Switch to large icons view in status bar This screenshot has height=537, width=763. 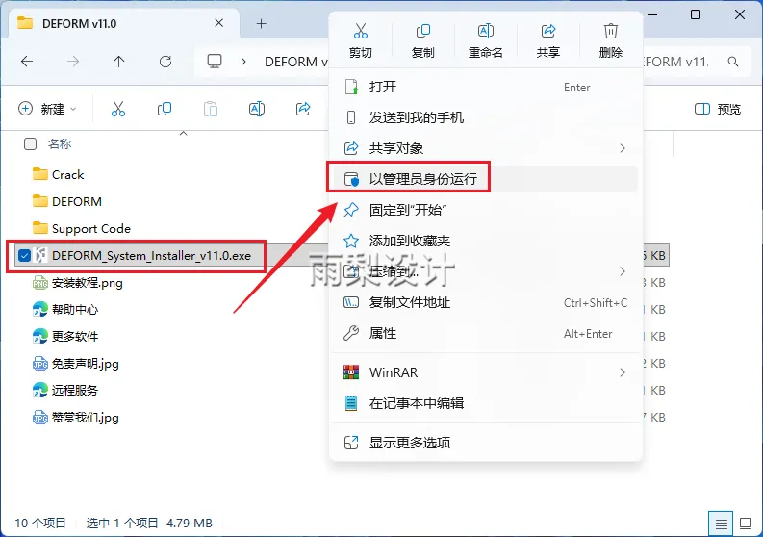click(746, 524)
